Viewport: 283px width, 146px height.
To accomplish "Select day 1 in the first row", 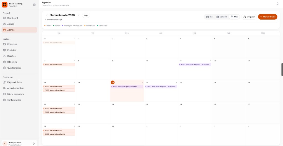I will (x=79, y=39).
